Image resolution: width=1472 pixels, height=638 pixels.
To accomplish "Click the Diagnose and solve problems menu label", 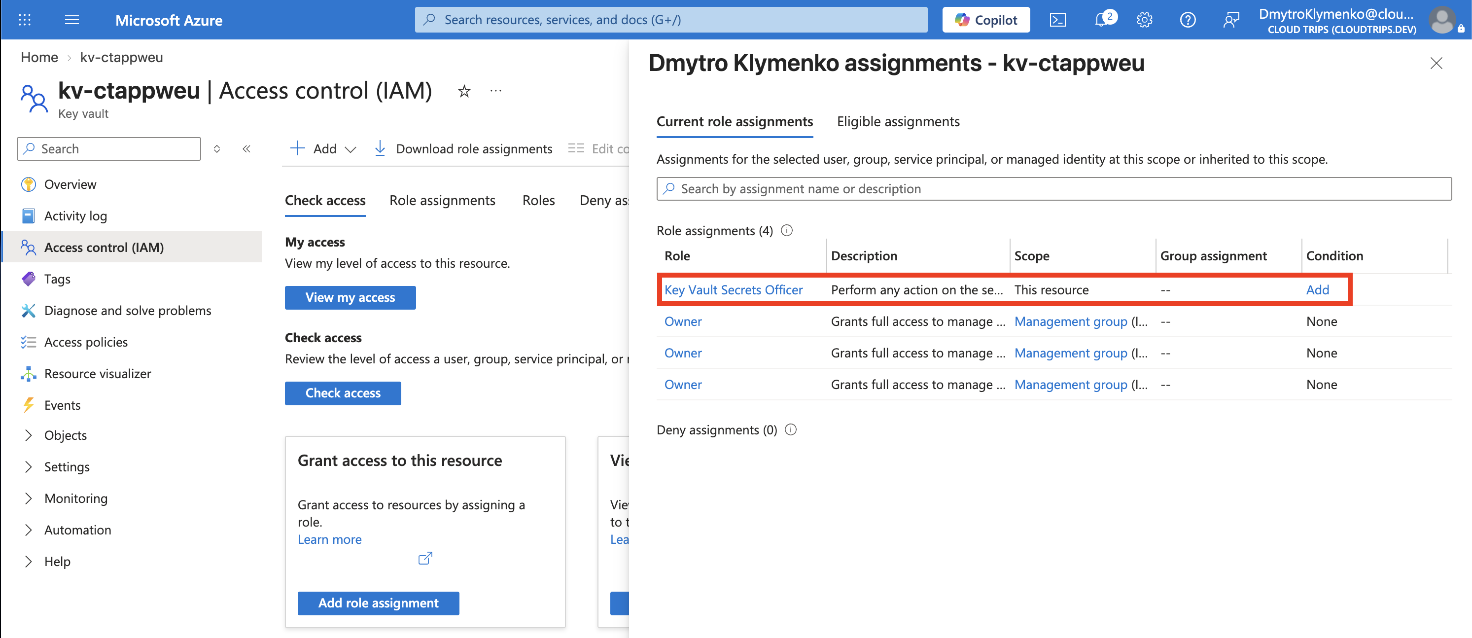I will pyautogui.click(x=127, y=311).
